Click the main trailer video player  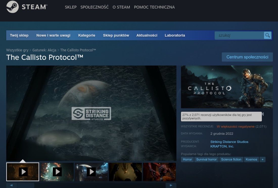coord(91,113)
